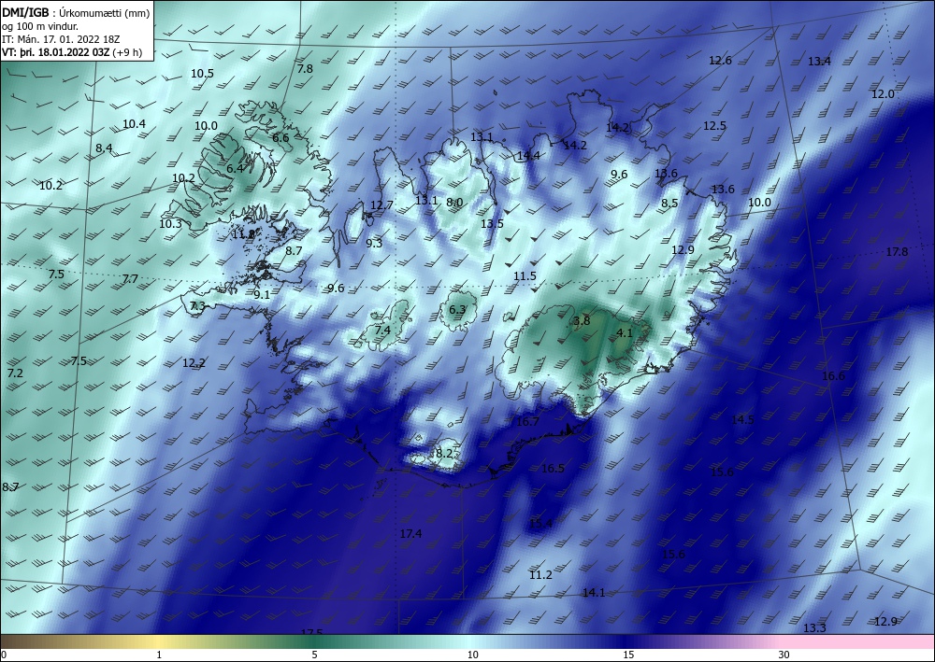Select the 'VT: þri. 18.01.2022 03Z (+9 h)' line
This screenshot has height=662, width=935.
pyautogui.click(x=72, y=51)
